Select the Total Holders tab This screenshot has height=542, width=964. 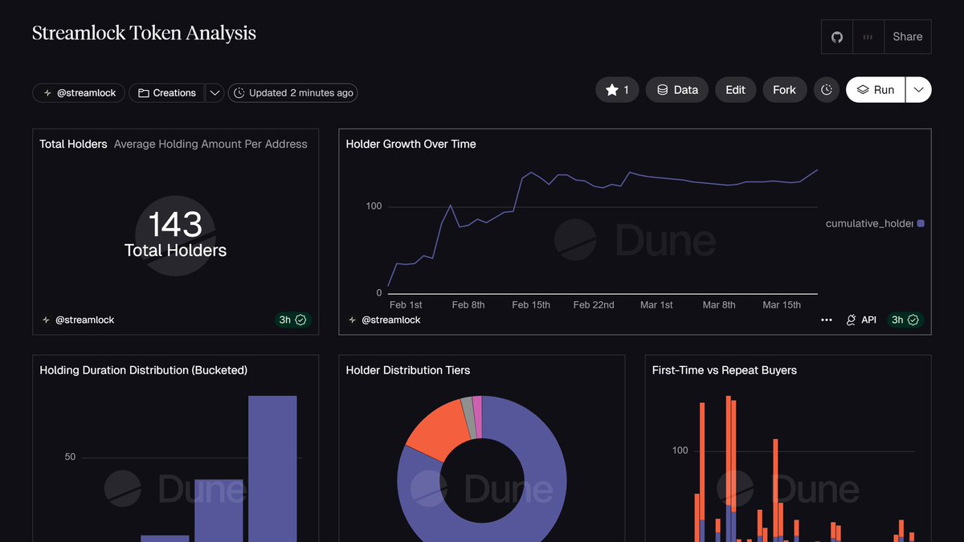coord(73,144)
